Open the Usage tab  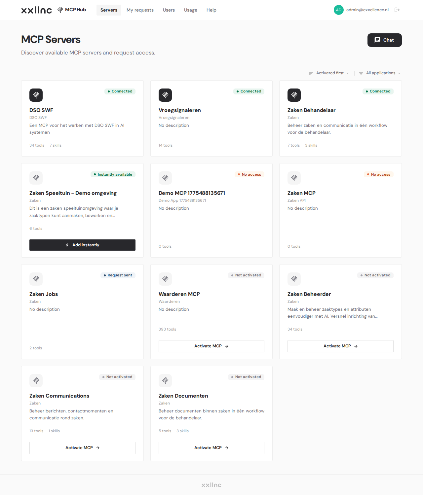click(191, 10)
